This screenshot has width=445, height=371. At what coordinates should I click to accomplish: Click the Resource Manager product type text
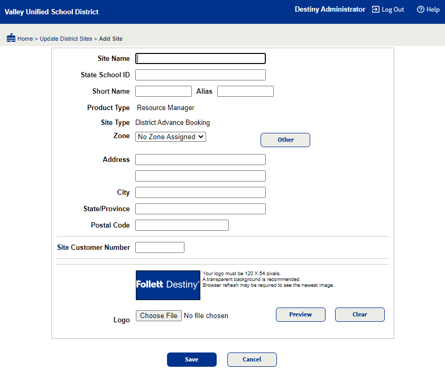click(x=165, y=108)
